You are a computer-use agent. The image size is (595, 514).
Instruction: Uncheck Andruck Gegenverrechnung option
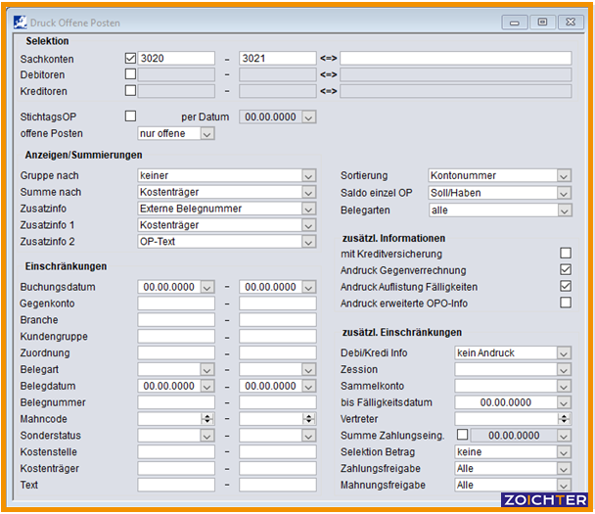click(x=565, y=270)
